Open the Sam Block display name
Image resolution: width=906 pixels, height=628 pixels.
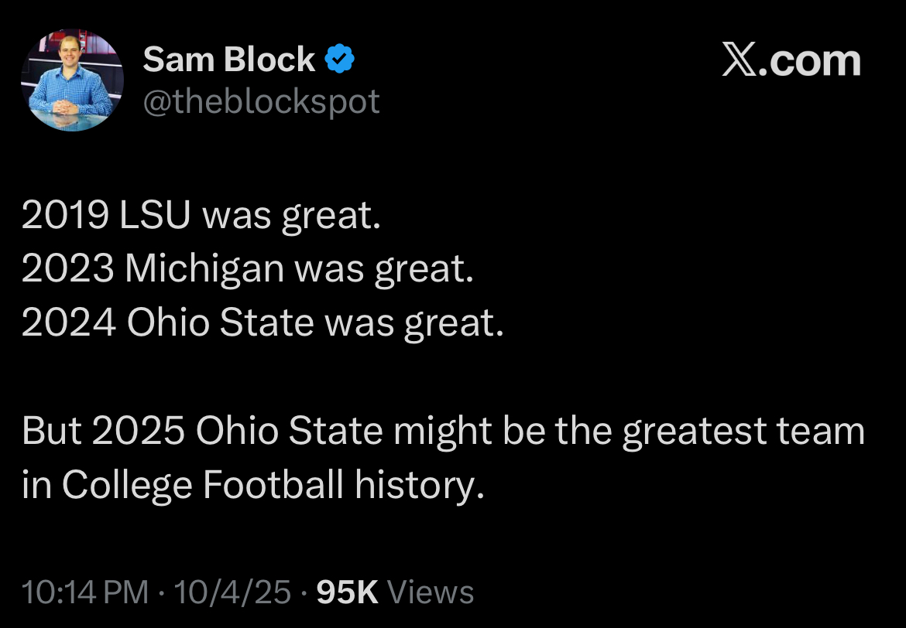coord(228,60)
